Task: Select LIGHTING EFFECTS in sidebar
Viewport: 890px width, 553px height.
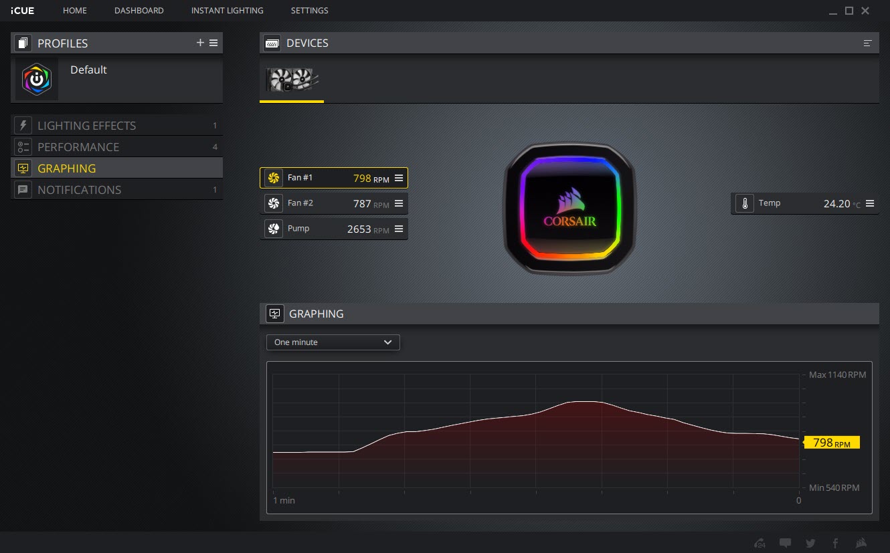Action: pos(117,126)
